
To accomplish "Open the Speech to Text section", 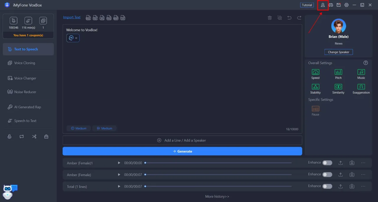I will coord(25,121).
